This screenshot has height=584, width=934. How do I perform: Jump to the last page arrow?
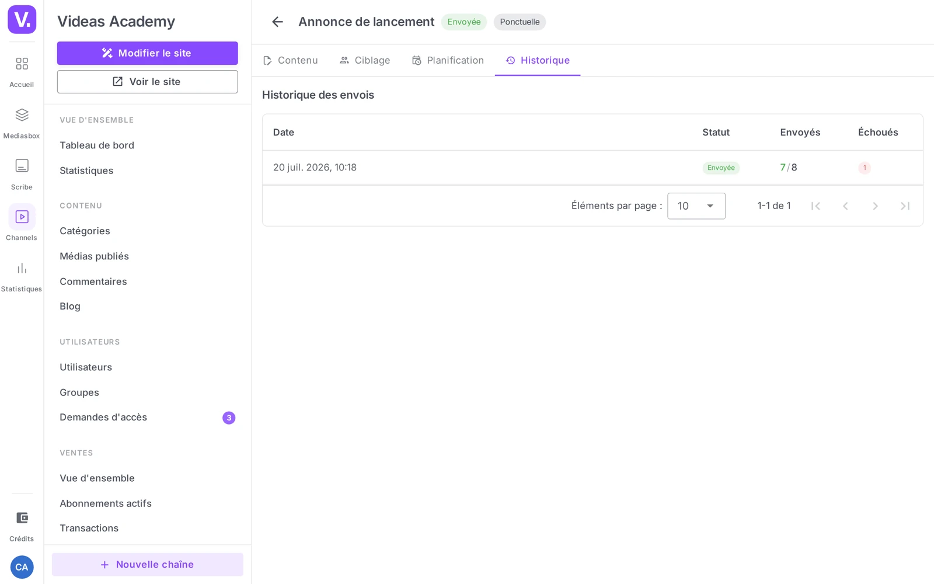[x=905, y=206]
